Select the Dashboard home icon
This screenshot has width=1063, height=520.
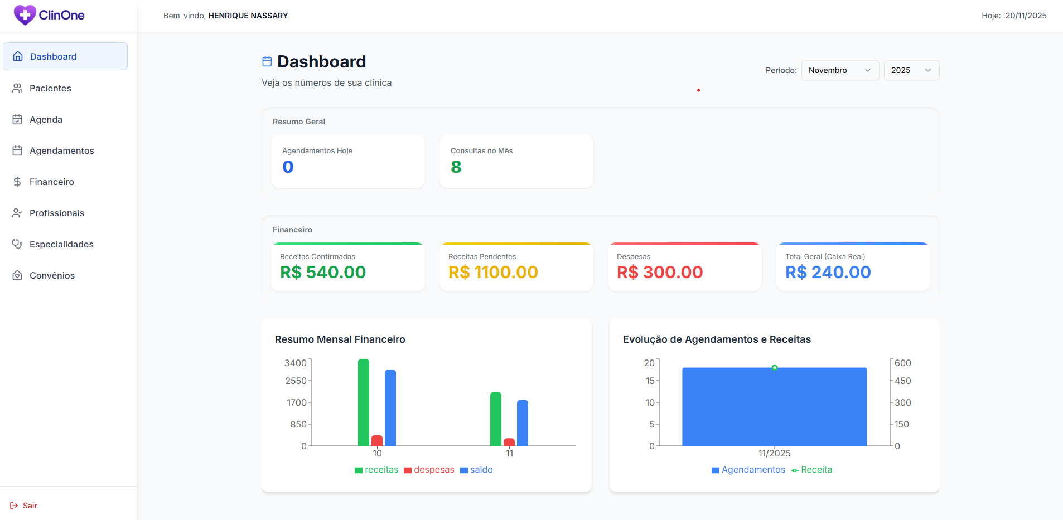(17, 56)
